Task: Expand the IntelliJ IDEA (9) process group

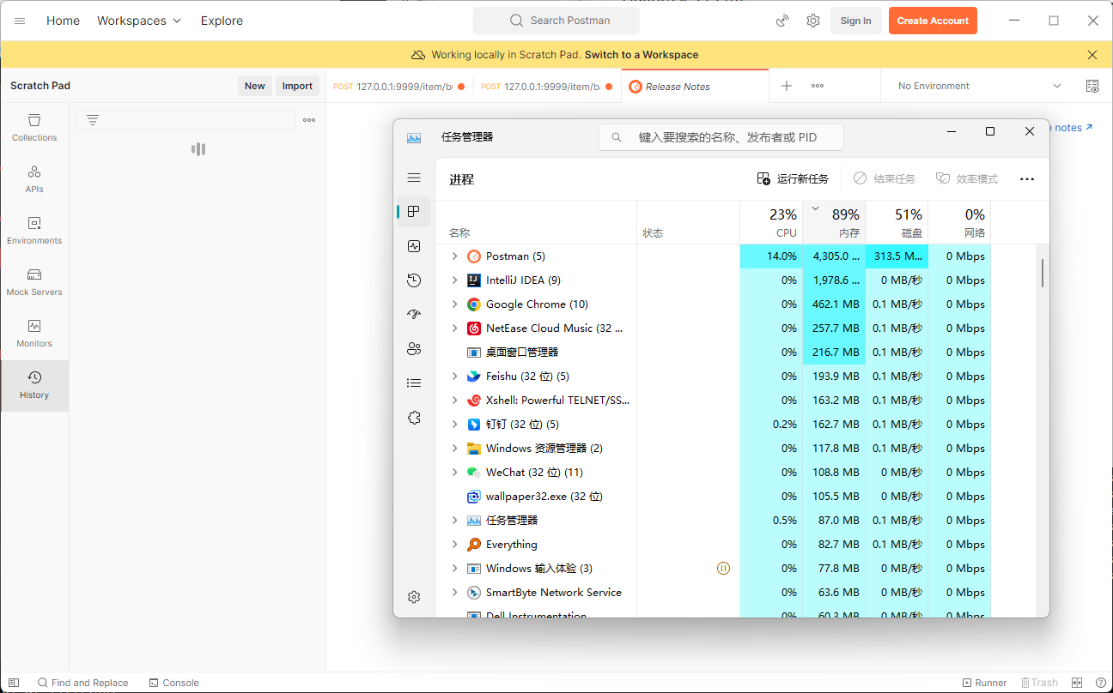Action: (x=453, y=280)
